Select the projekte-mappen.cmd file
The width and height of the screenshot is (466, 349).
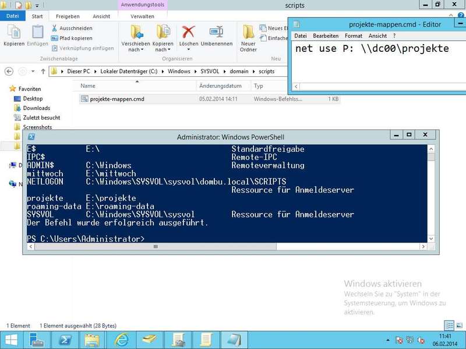click(x=116, y=99)
